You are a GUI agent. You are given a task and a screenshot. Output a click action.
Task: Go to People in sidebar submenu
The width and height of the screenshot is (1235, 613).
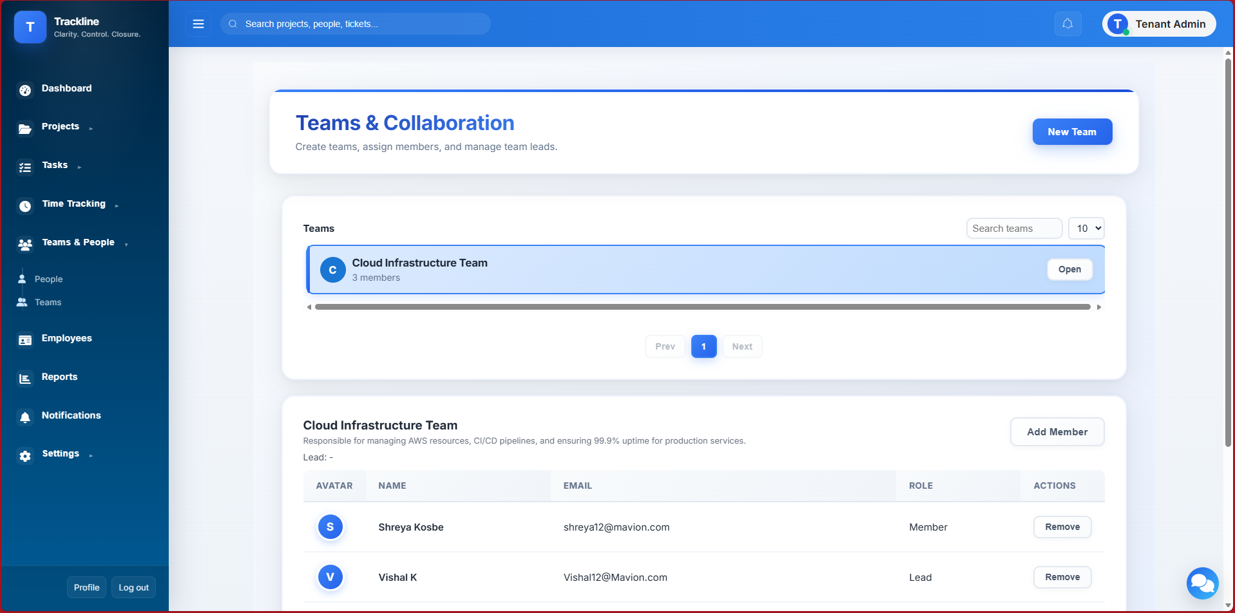pos(48,279)
